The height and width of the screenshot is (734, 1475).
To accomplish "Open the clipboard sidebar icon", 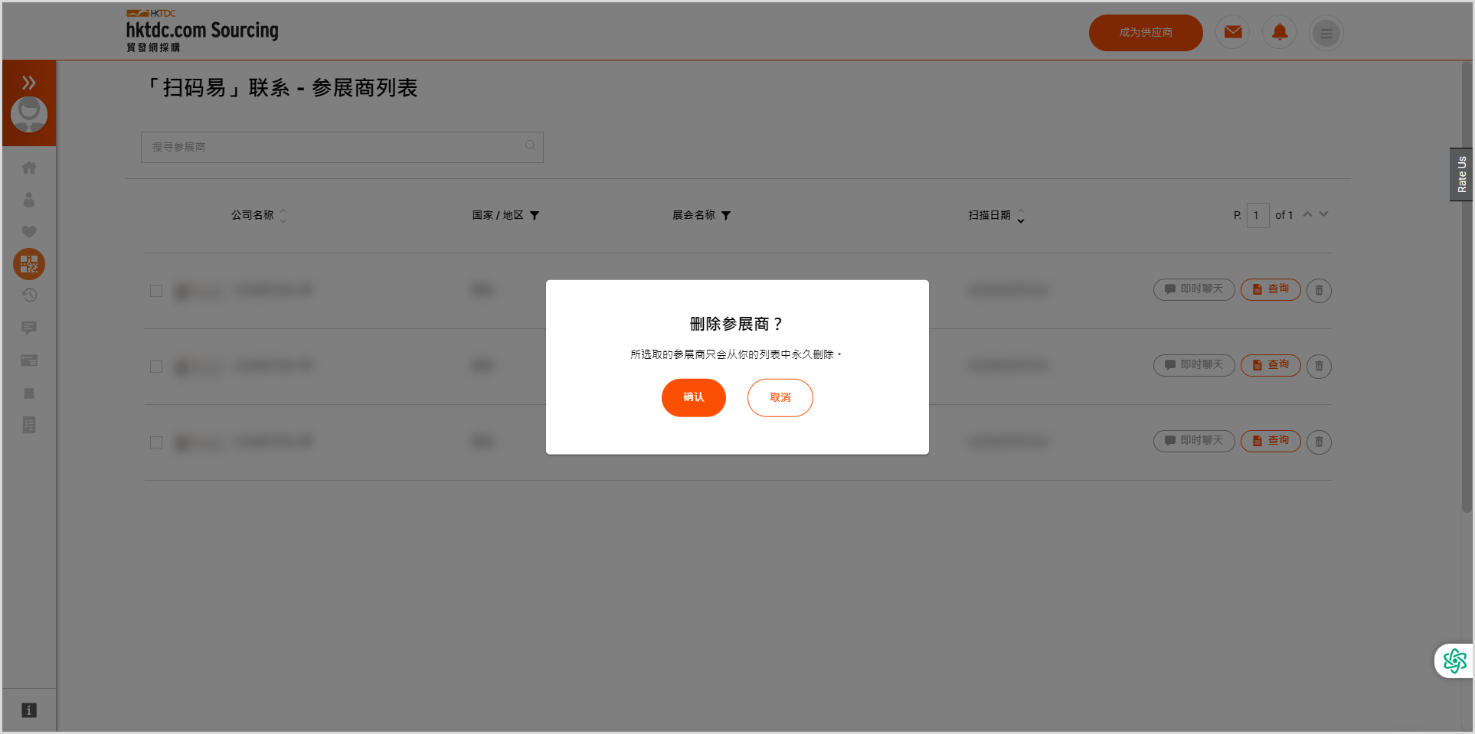I will coord(29,393).
